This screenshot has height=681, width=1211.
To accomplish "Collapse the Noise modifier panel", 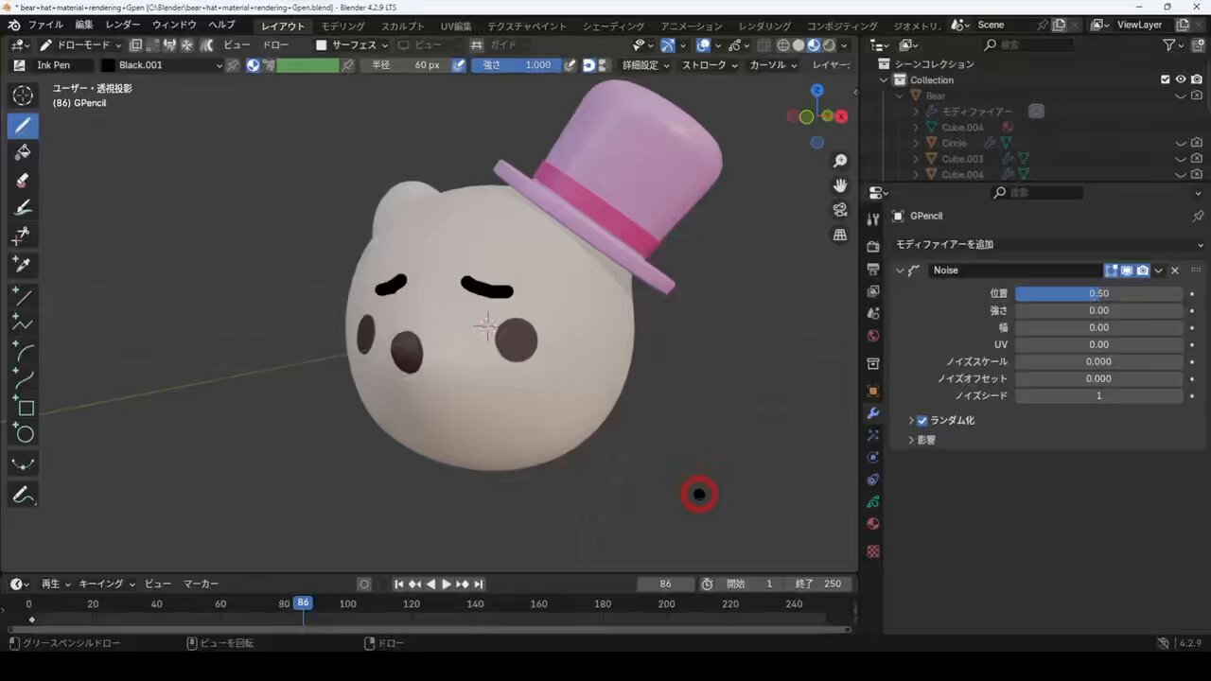I will tap(900, 271).
